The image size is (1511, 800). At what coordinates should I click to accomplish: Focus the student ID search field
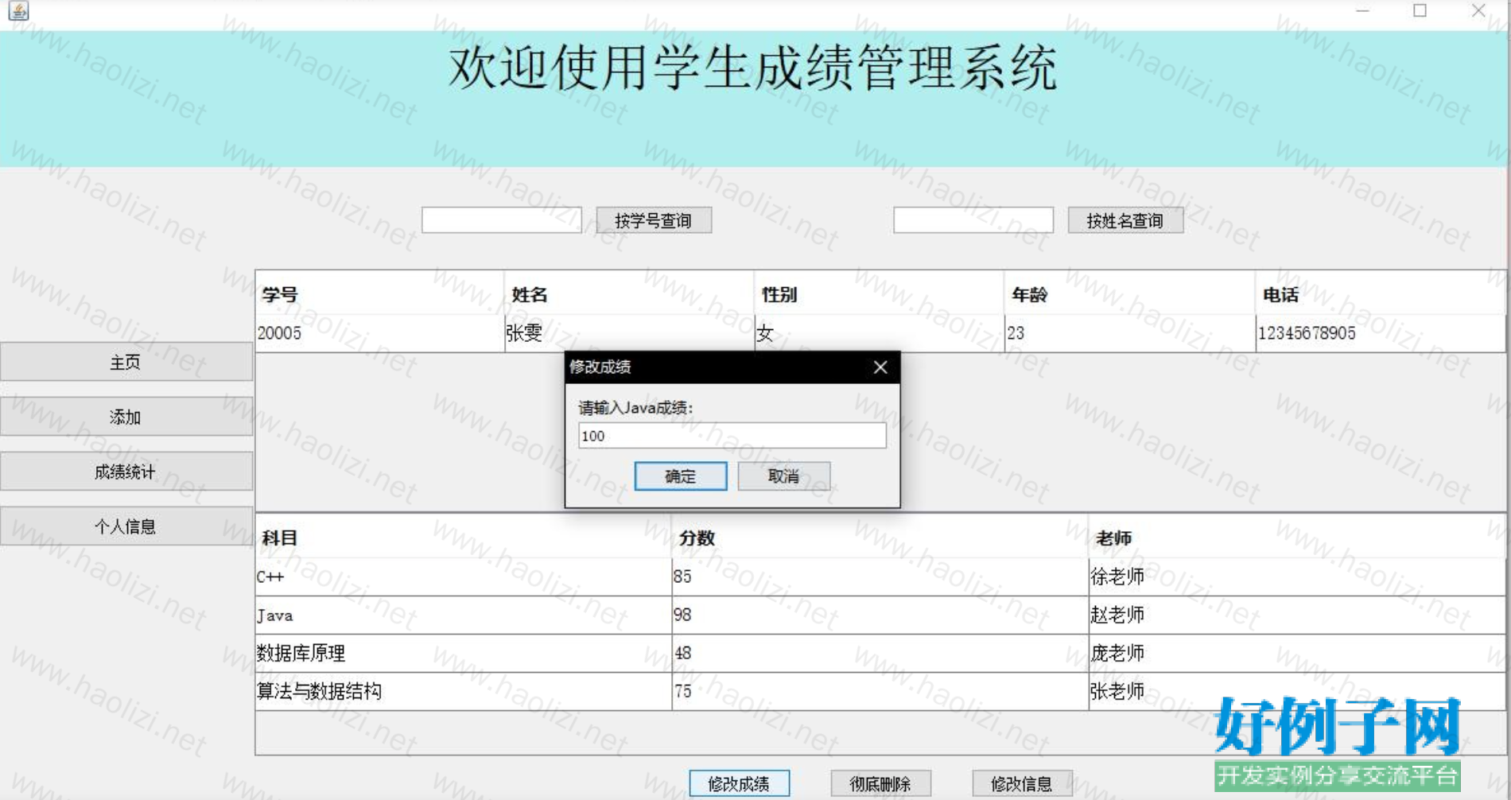point(501,220)
